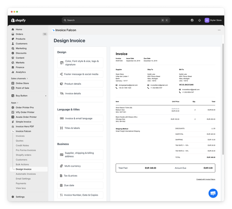This screenshot has width=232, height=209.
Task: Open Invoice details settings
Action: pos(80,93)
